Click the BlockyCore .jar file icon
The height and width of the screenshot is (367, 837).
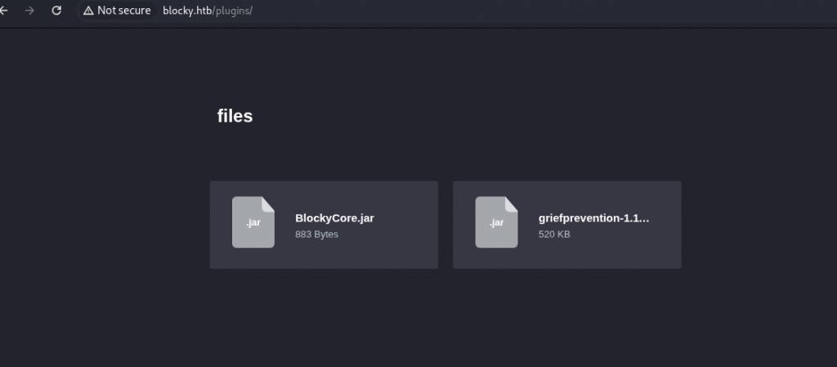coord(253,222)
